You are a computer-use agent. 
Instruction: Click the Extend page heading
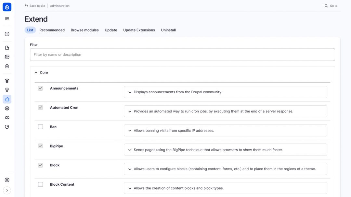tap(36, 19)
